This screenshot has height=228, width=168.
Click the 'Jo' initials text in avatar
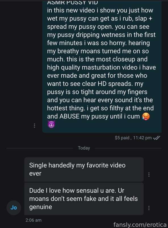(14, 207)
